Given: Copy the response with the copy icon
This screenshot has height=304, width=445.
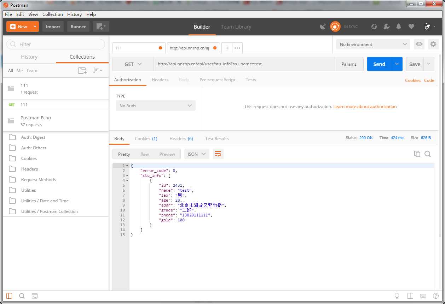Looking at the screenshot, I should point(417,154).
